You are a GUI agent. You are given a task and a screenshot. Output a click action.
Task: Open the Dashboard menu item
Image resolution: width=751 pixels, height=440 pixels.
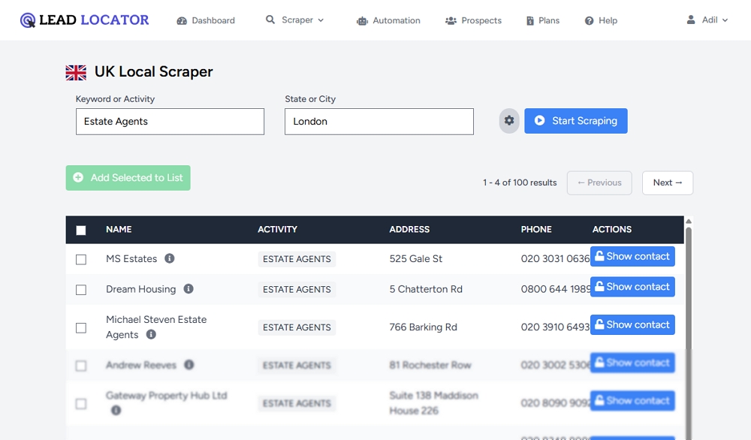(x=206, y=20)
